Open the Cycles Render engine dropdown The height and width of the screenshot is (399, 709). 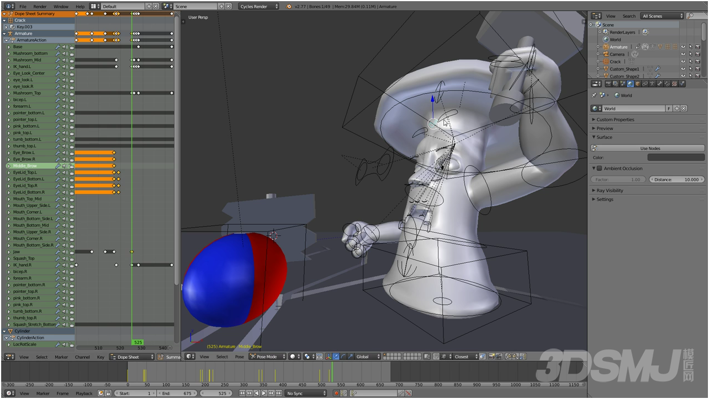pyautogui.click(x=260, y=6)
